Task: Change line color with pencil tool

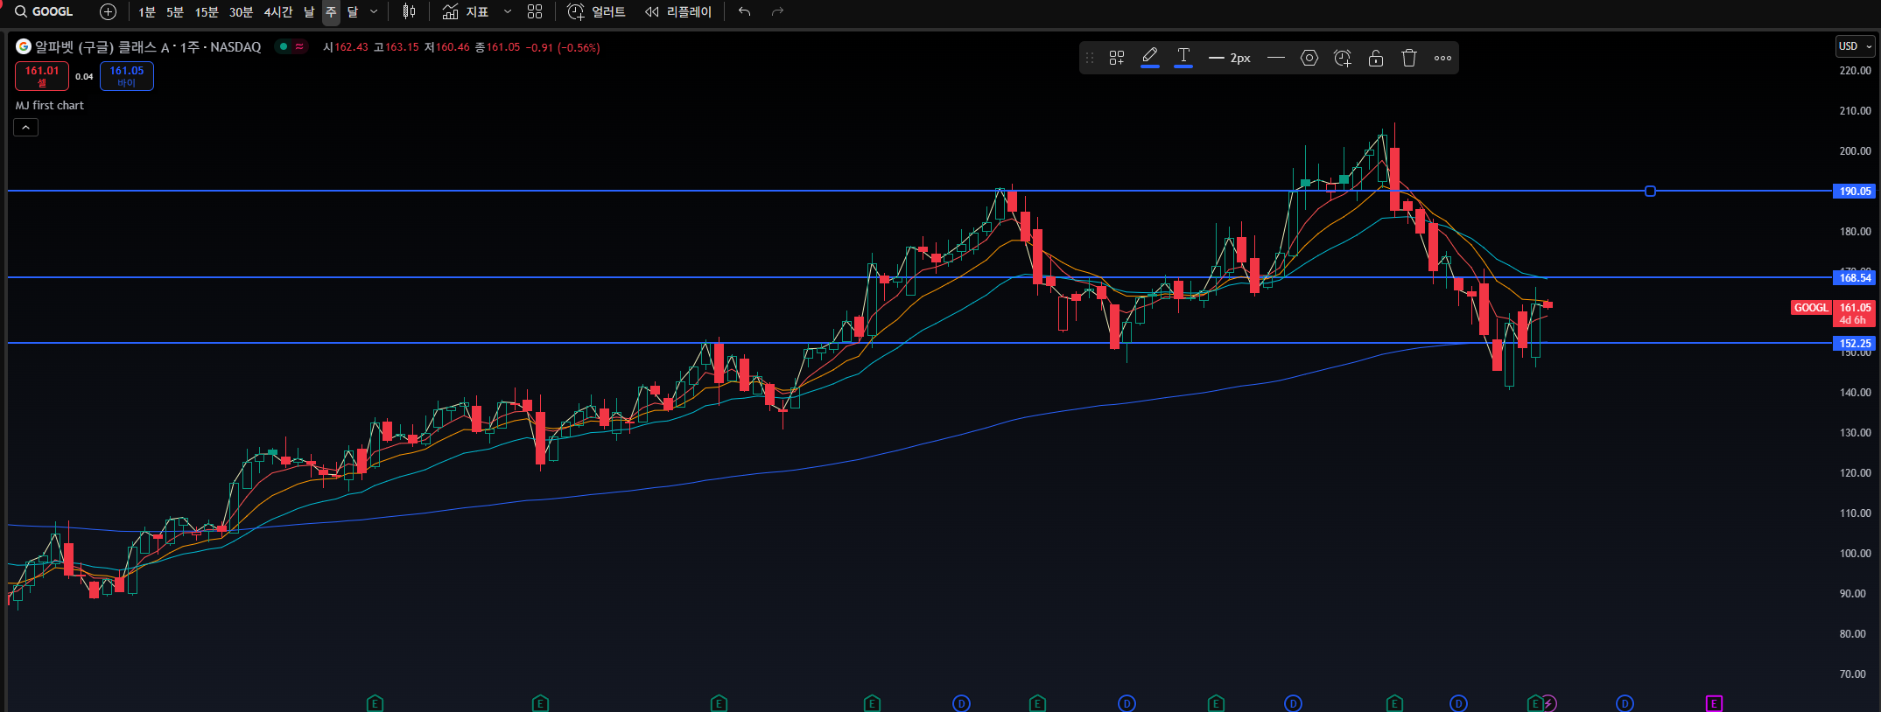Action: [x=1150, y=58]
